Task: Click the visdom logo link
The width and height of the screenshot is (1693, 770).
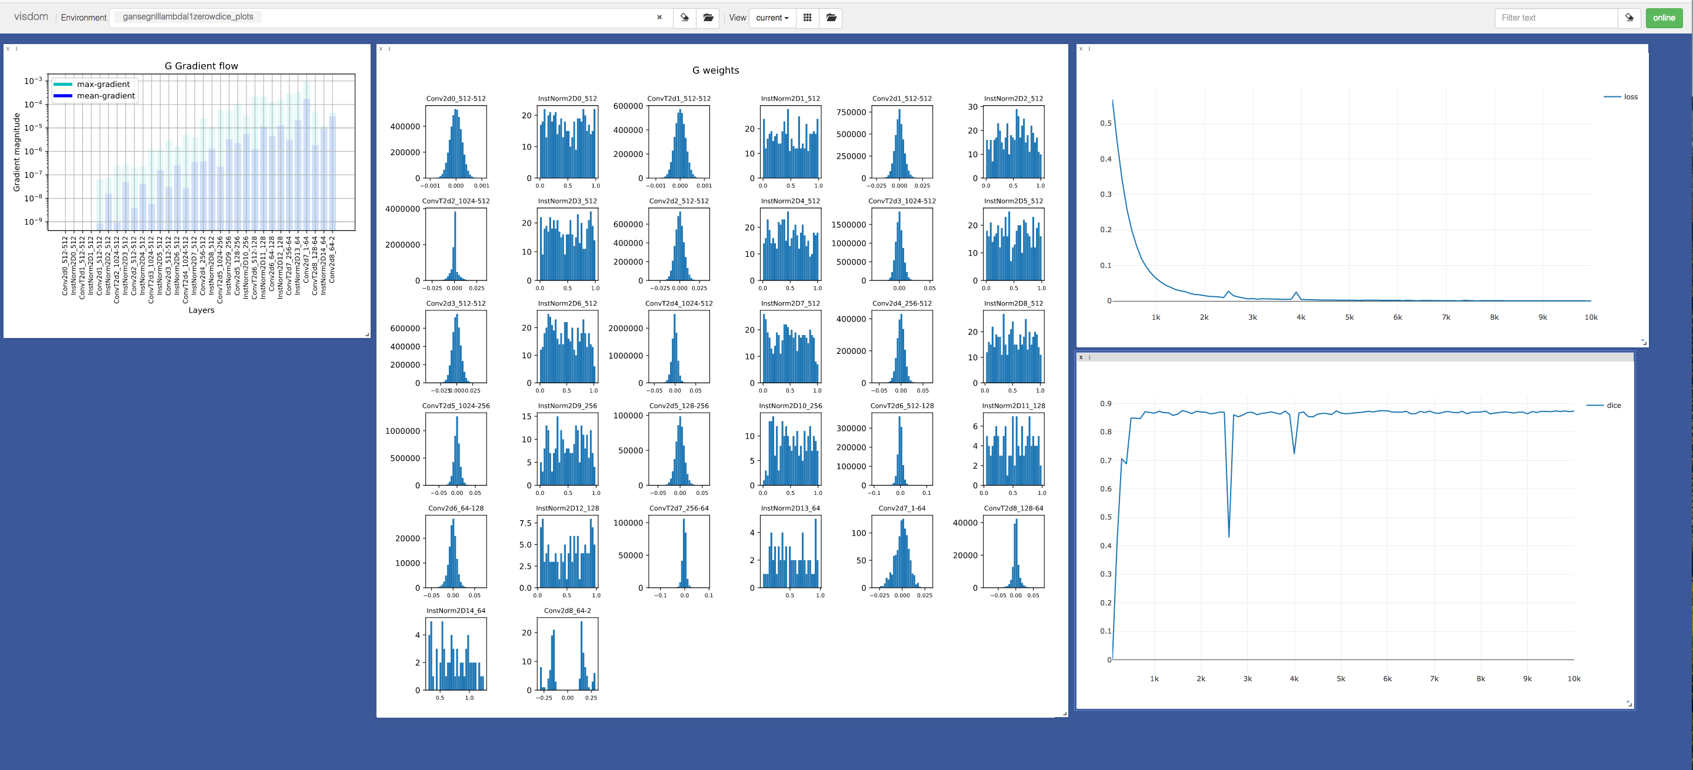Action: tap(31, 16)
